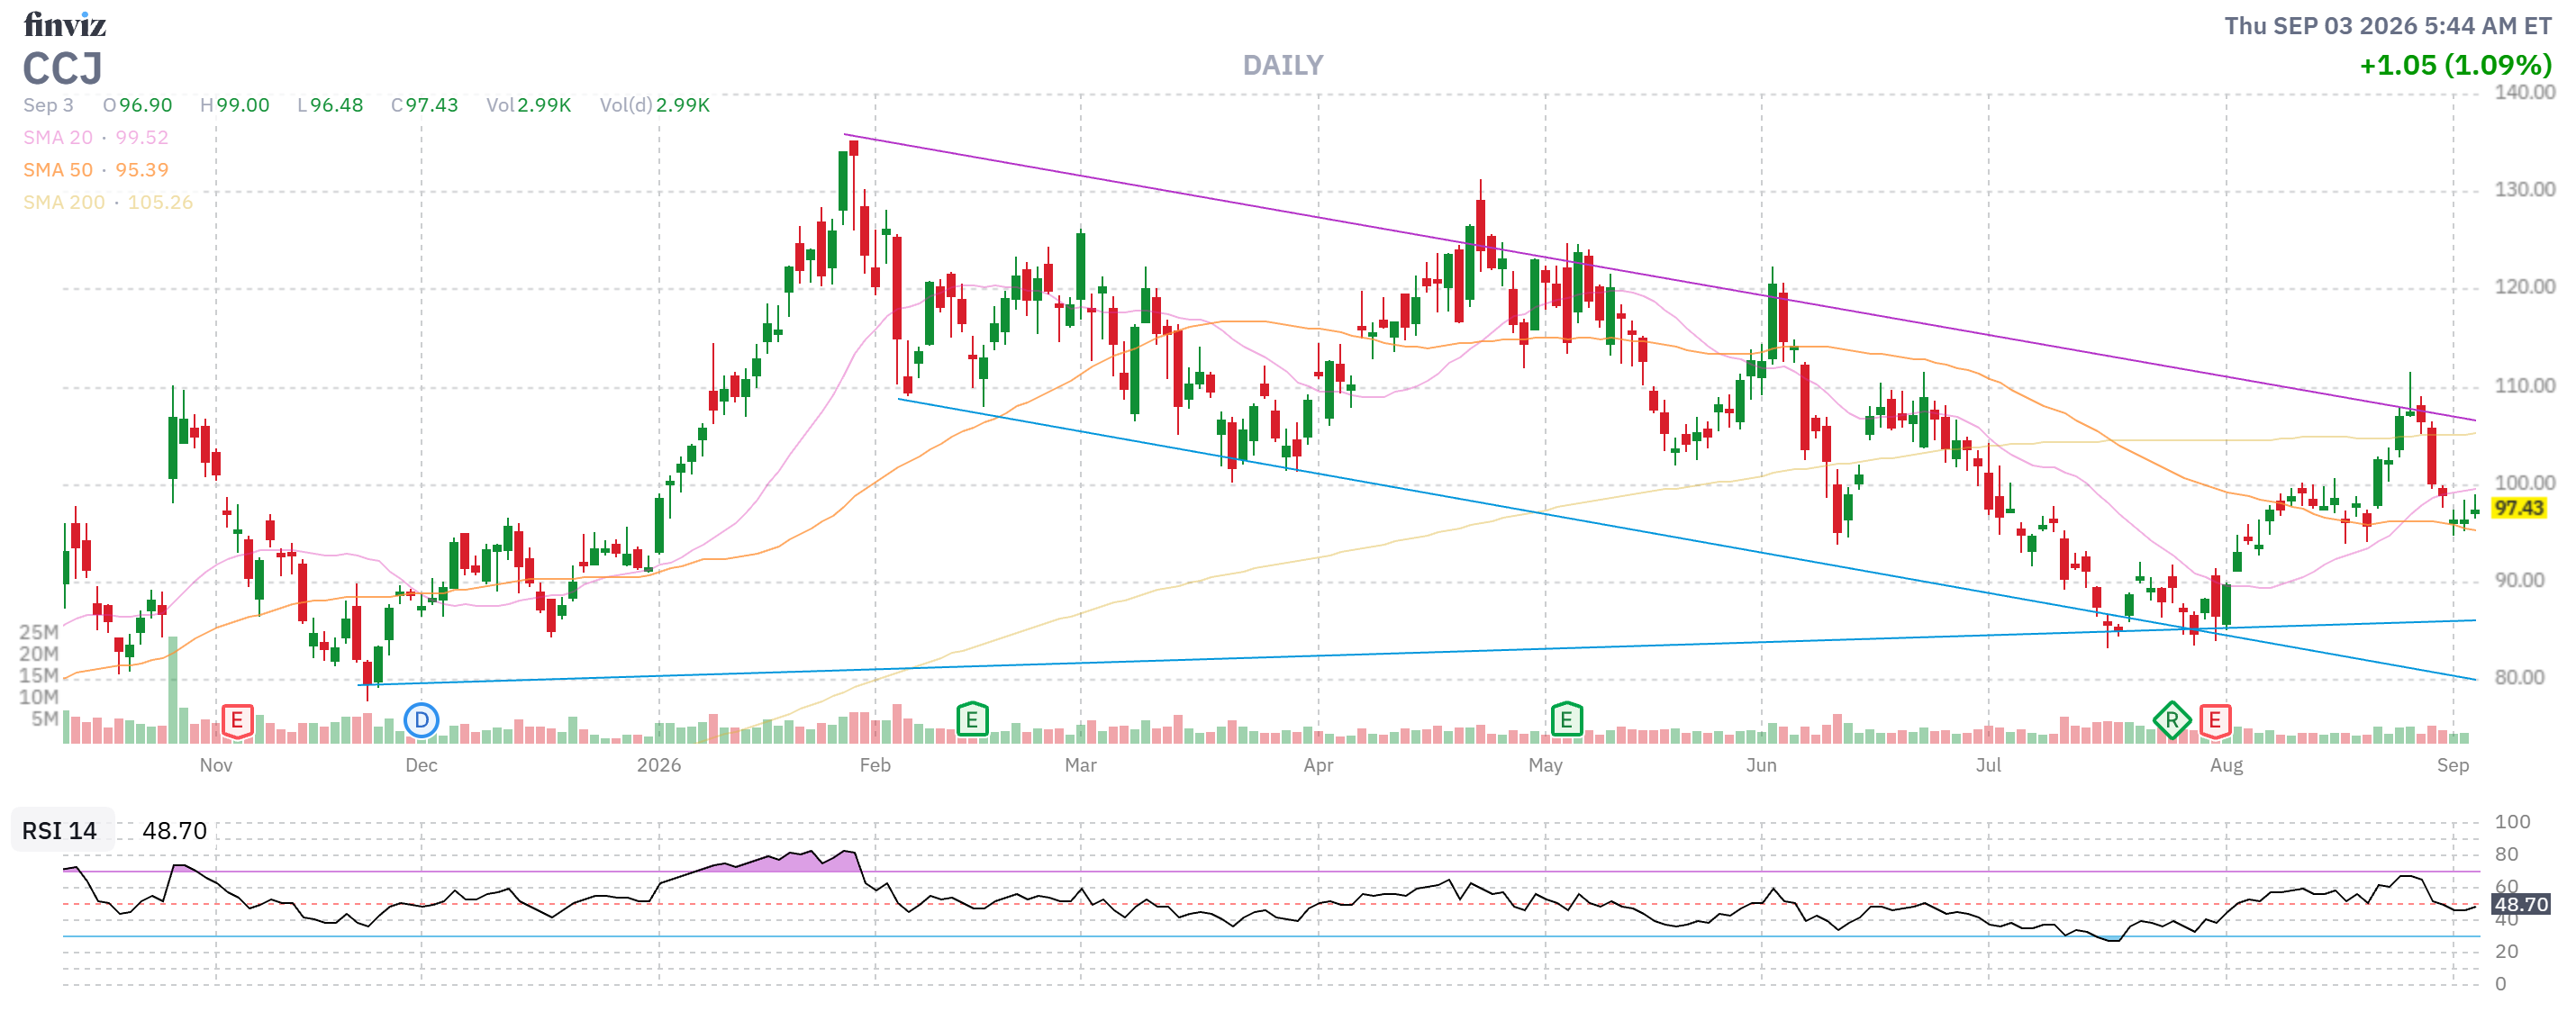Click the Jun label on the time axis
Screen dimensions: 2576x1012
click(1761, 766)
